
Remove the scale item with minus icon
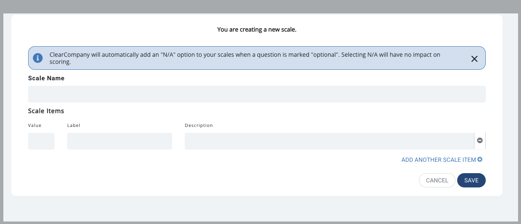pyautogui.click(x=480, y=141)
